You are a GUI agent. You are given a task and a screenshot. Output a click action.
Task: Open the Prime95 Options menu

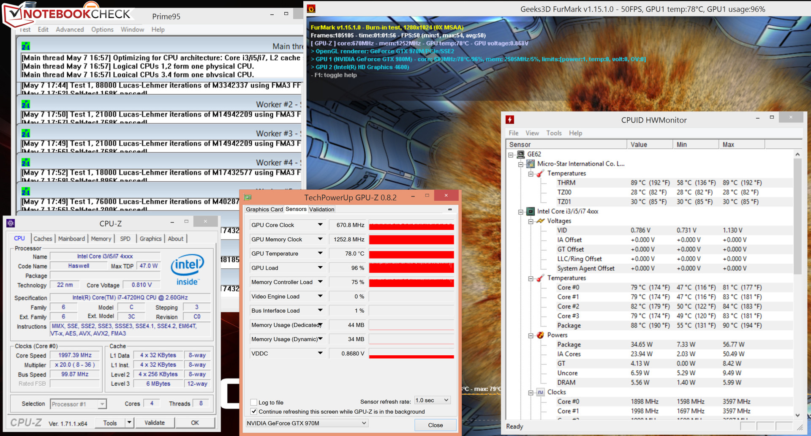click(102, 30)
